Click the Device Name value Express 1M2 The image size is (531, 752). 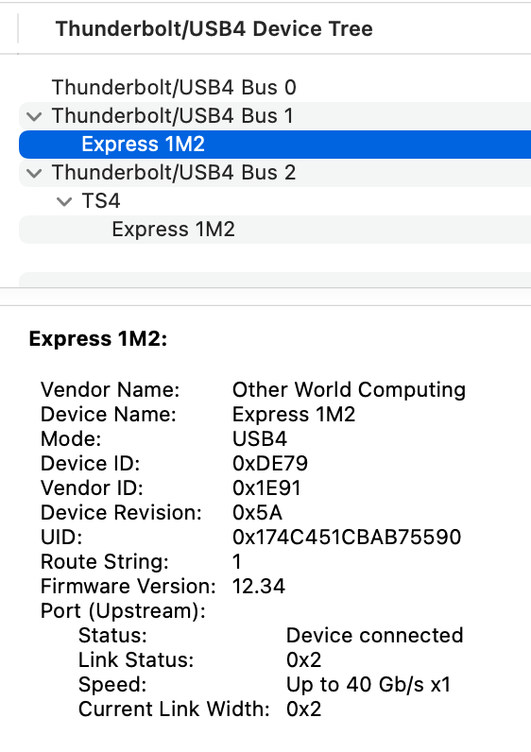(294, 415)
